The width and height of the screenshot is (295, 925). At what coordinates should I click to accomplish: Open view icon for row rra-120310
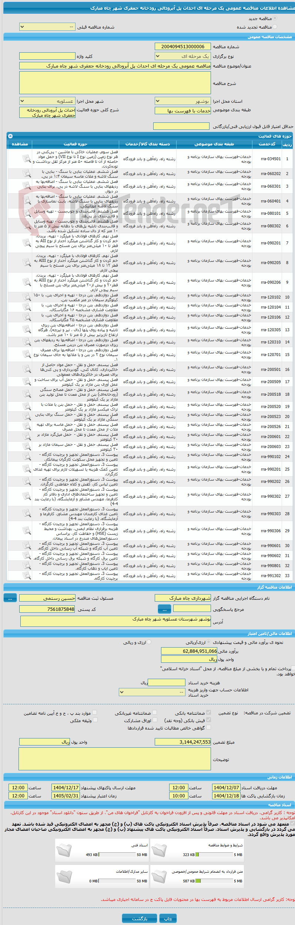(x=26, y=342)
